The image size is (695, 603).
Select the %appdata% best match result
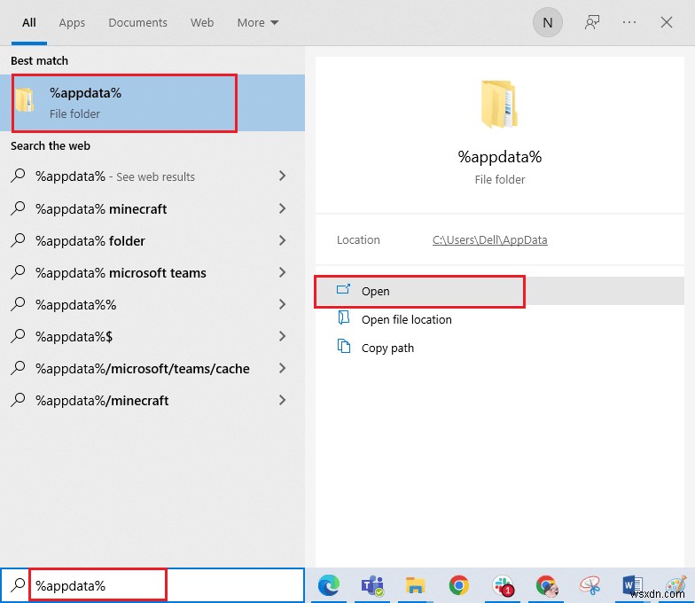coord(152,103)
